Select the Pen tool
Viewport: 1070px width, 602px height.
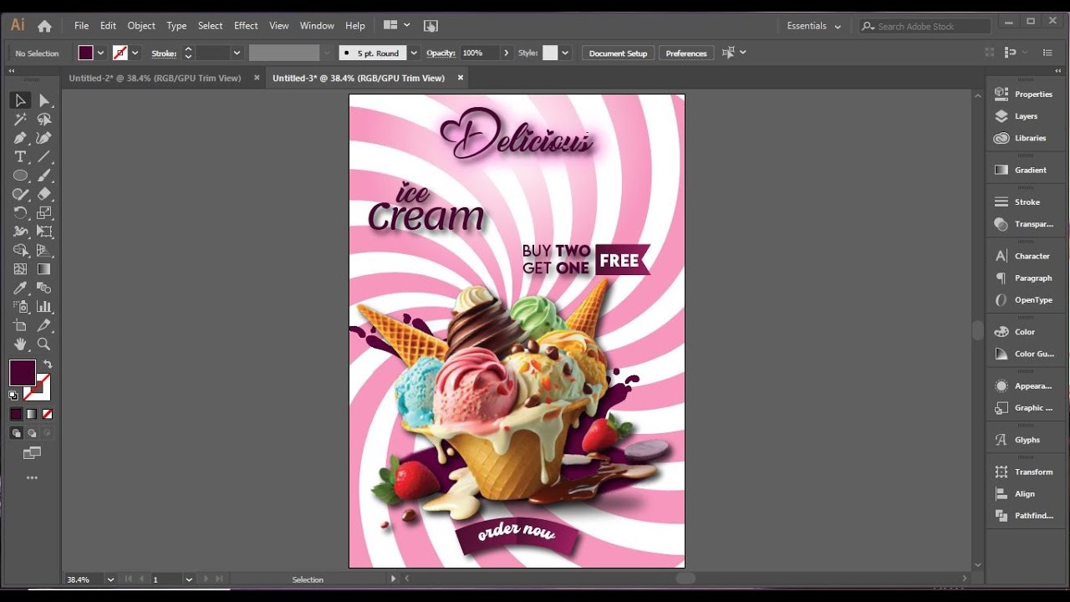(x=20, y=138)
